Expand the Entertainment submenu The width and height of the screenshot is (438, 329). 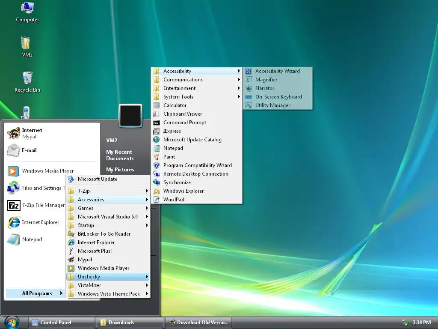pos(197,88)
